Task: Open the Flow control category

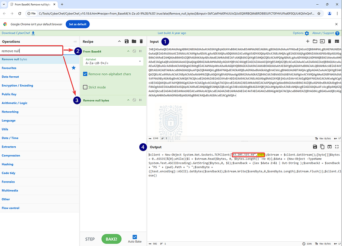Action: point(39,208)
